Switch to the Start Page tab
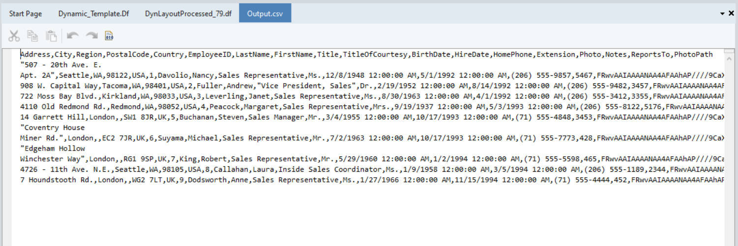Screen dimensions: 738x246 point(26,13)
